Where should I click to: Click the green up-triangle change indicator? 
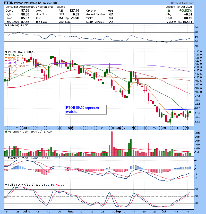point(169,11)
